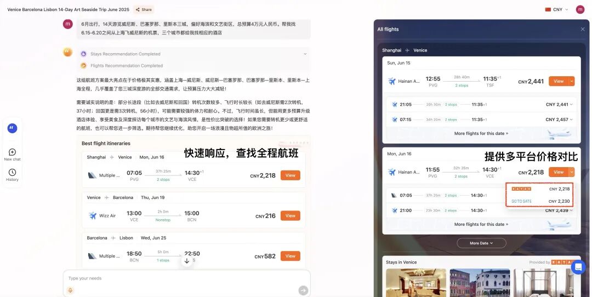The width and height of the screenshot is (592, 297).
Task: Open dropdown next to Jun 15 View button
Action: coord(572,81)
